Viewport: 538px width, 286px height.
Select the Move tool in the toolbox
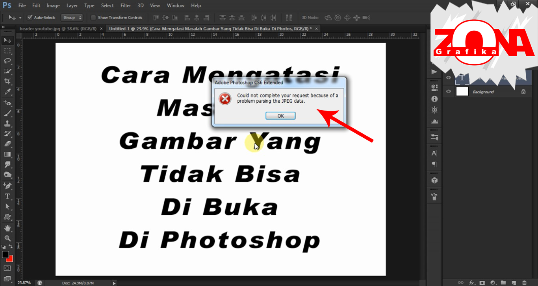[x=7, y=40]
